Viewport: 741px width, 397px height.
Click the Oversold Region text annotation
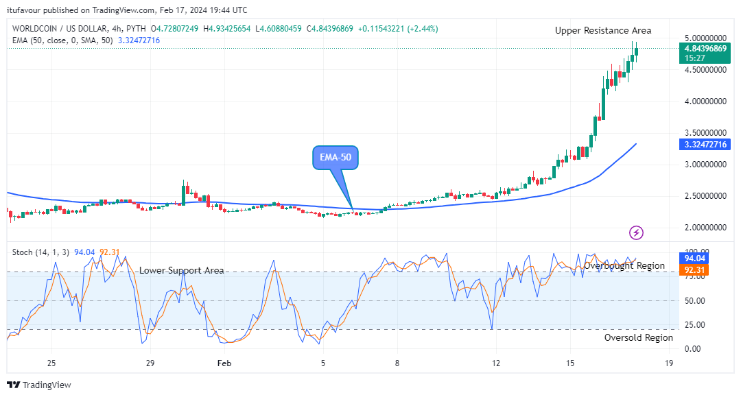click(x=639, y=337)
